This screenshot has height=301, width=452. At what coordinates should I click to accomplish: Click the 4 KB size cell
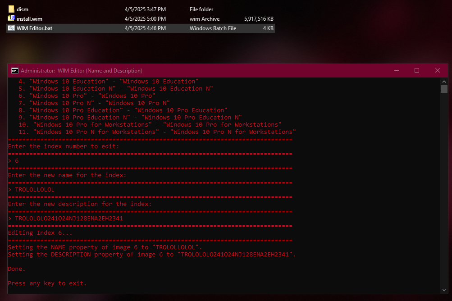[268, 28]
